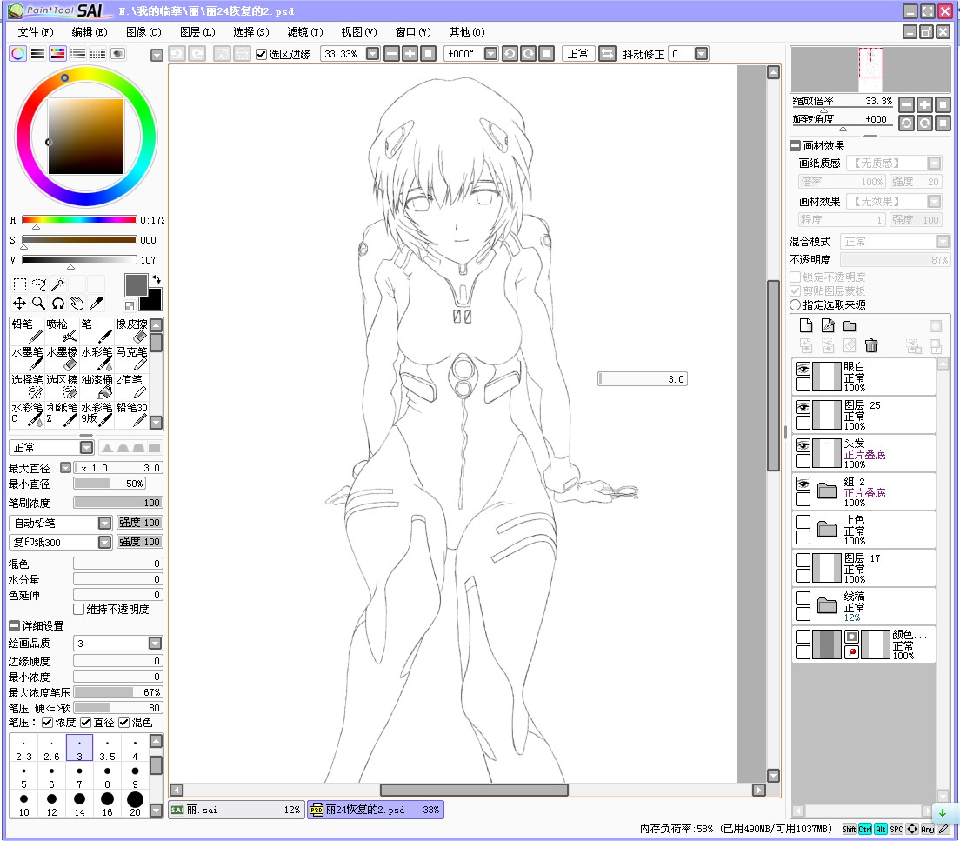Hide the 眼白 layer
This screenshot has height=841, width=960.
[803, 369]
